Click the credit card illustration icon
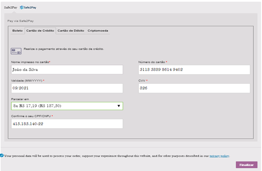The width and height of the screenshot is (262, 171). (16, 51)
